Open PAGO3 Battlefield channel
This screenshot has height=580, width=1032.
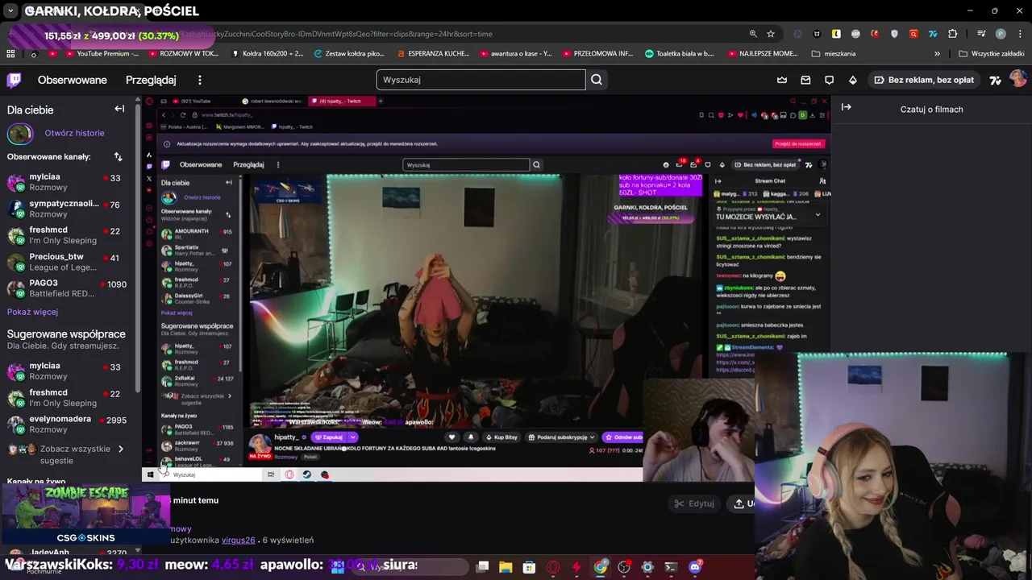click(x=64, y=288)
